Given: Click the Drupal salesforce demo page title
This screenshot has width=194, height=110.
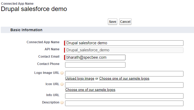Looking at the screenshot, I should point(34,9).
